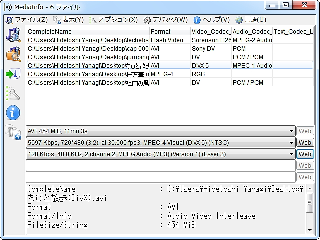Open the options wrench sidebar icon
320x240 pixels.
tap(13, 93)
